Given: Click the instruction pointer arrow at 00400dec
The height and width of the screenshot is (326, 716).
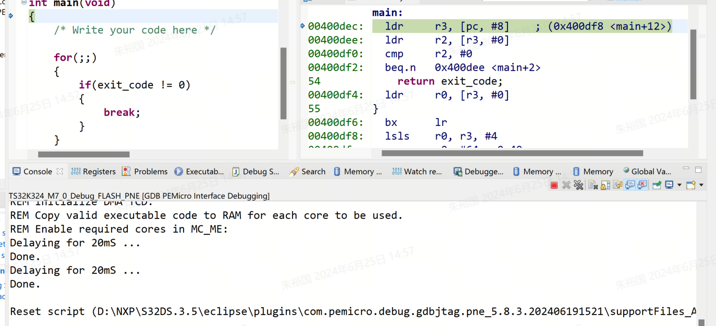Looking at the screenshot, I should (x=302, y=26).
